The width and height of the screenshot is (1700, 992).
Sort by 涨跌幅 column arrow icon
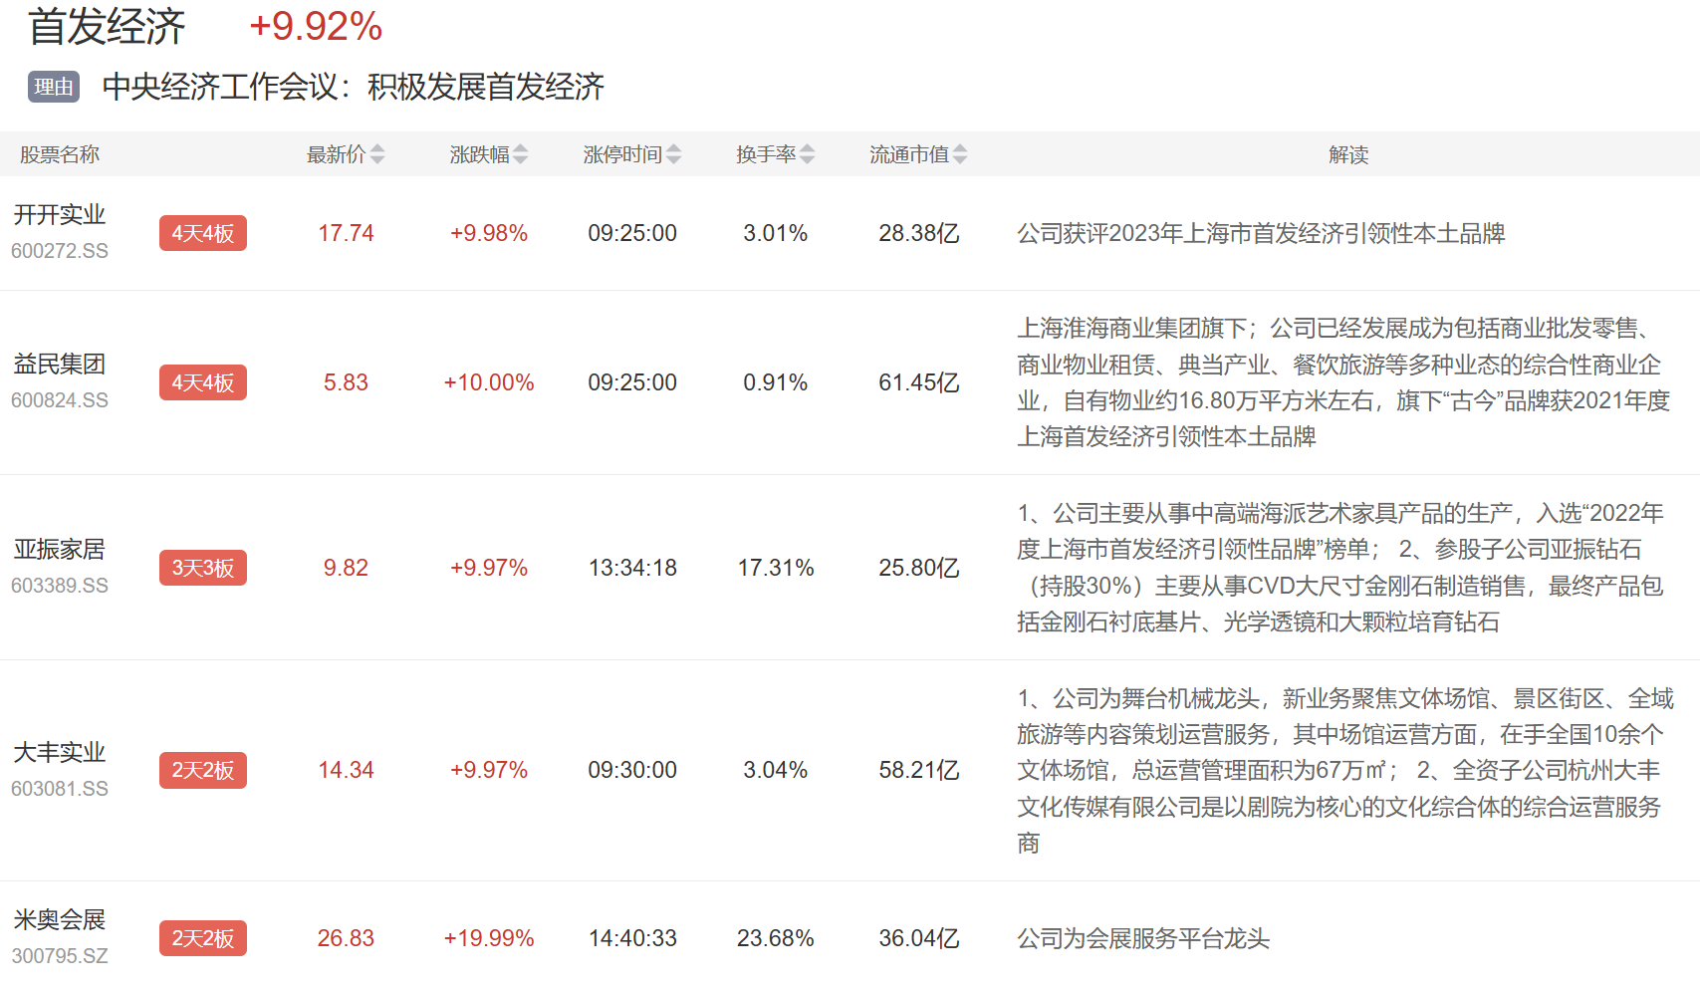(x=521, y=154)
